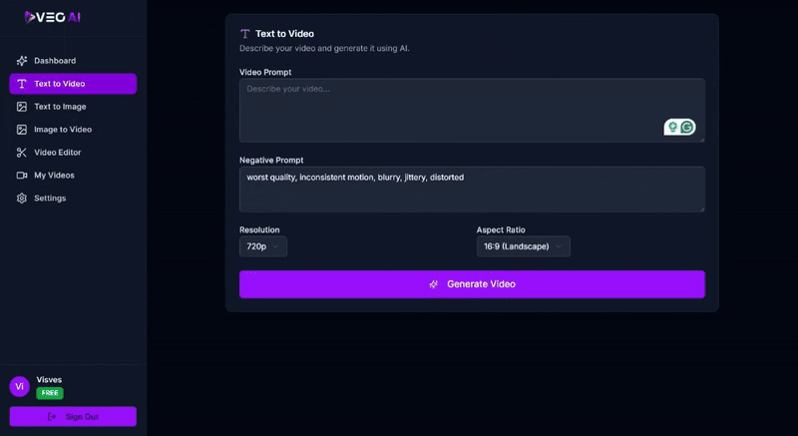Click into the Video Prompt text area
798x436 pixels.
[472, 111]
